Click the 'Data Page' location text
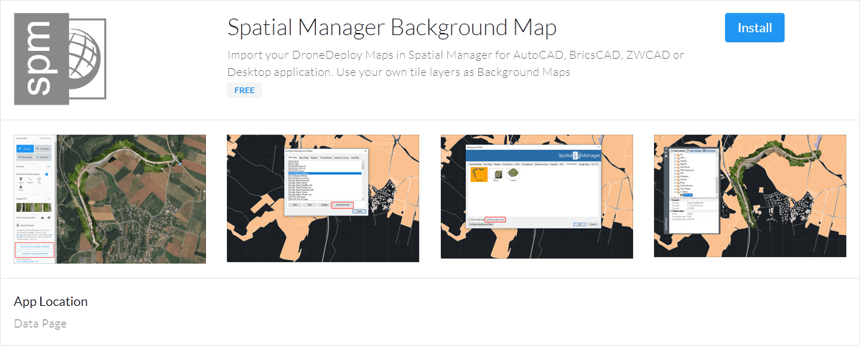The image size is (860, 346). 40,324
